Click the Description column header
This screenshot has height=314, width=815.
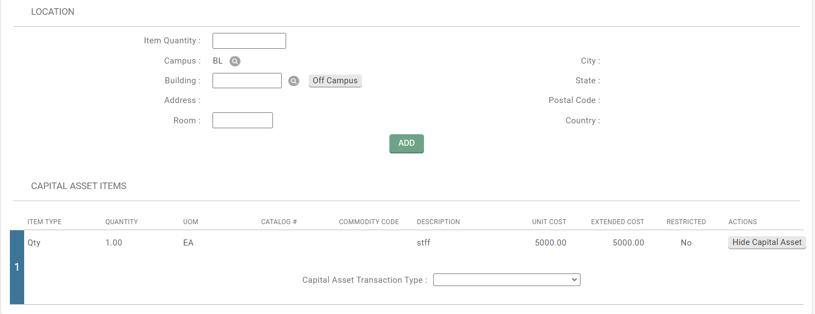tap(438, 222)
